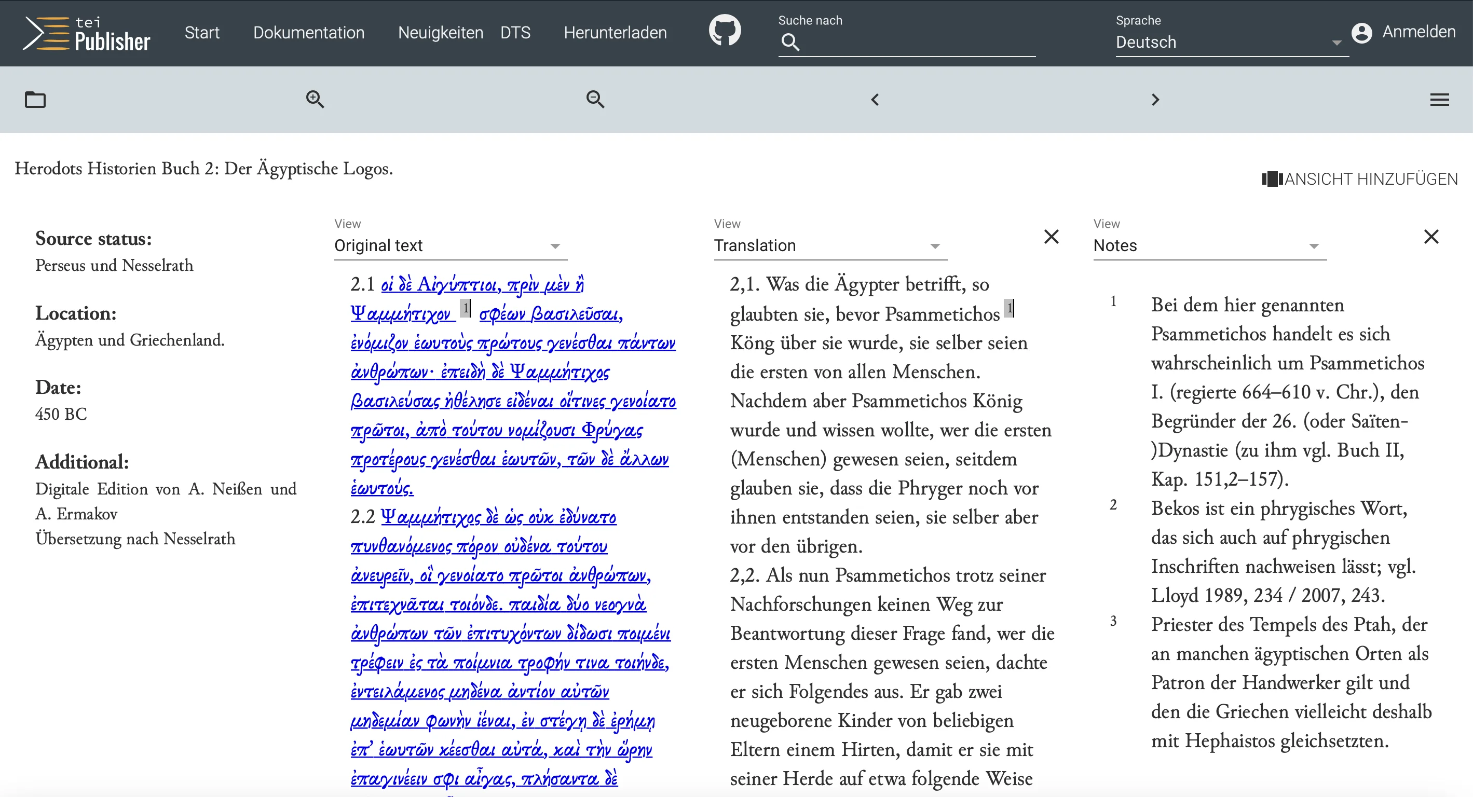Expand the Original text view dropdown
This screenshot has height=797, width=1473.
coord(450,246)
